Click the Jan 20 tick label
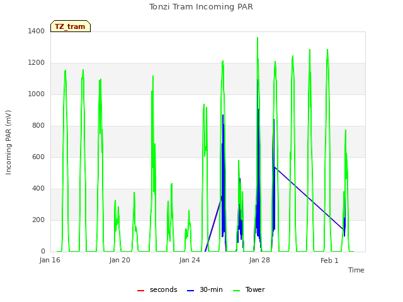 (120, 260)
